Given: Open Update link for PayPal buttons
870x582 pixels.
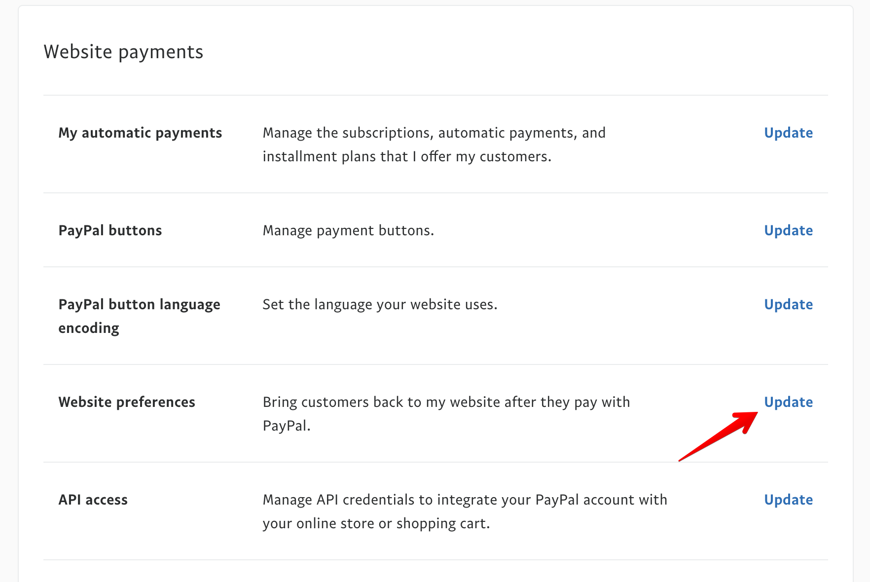Looking at the screenshot, I should click(788, 230).
